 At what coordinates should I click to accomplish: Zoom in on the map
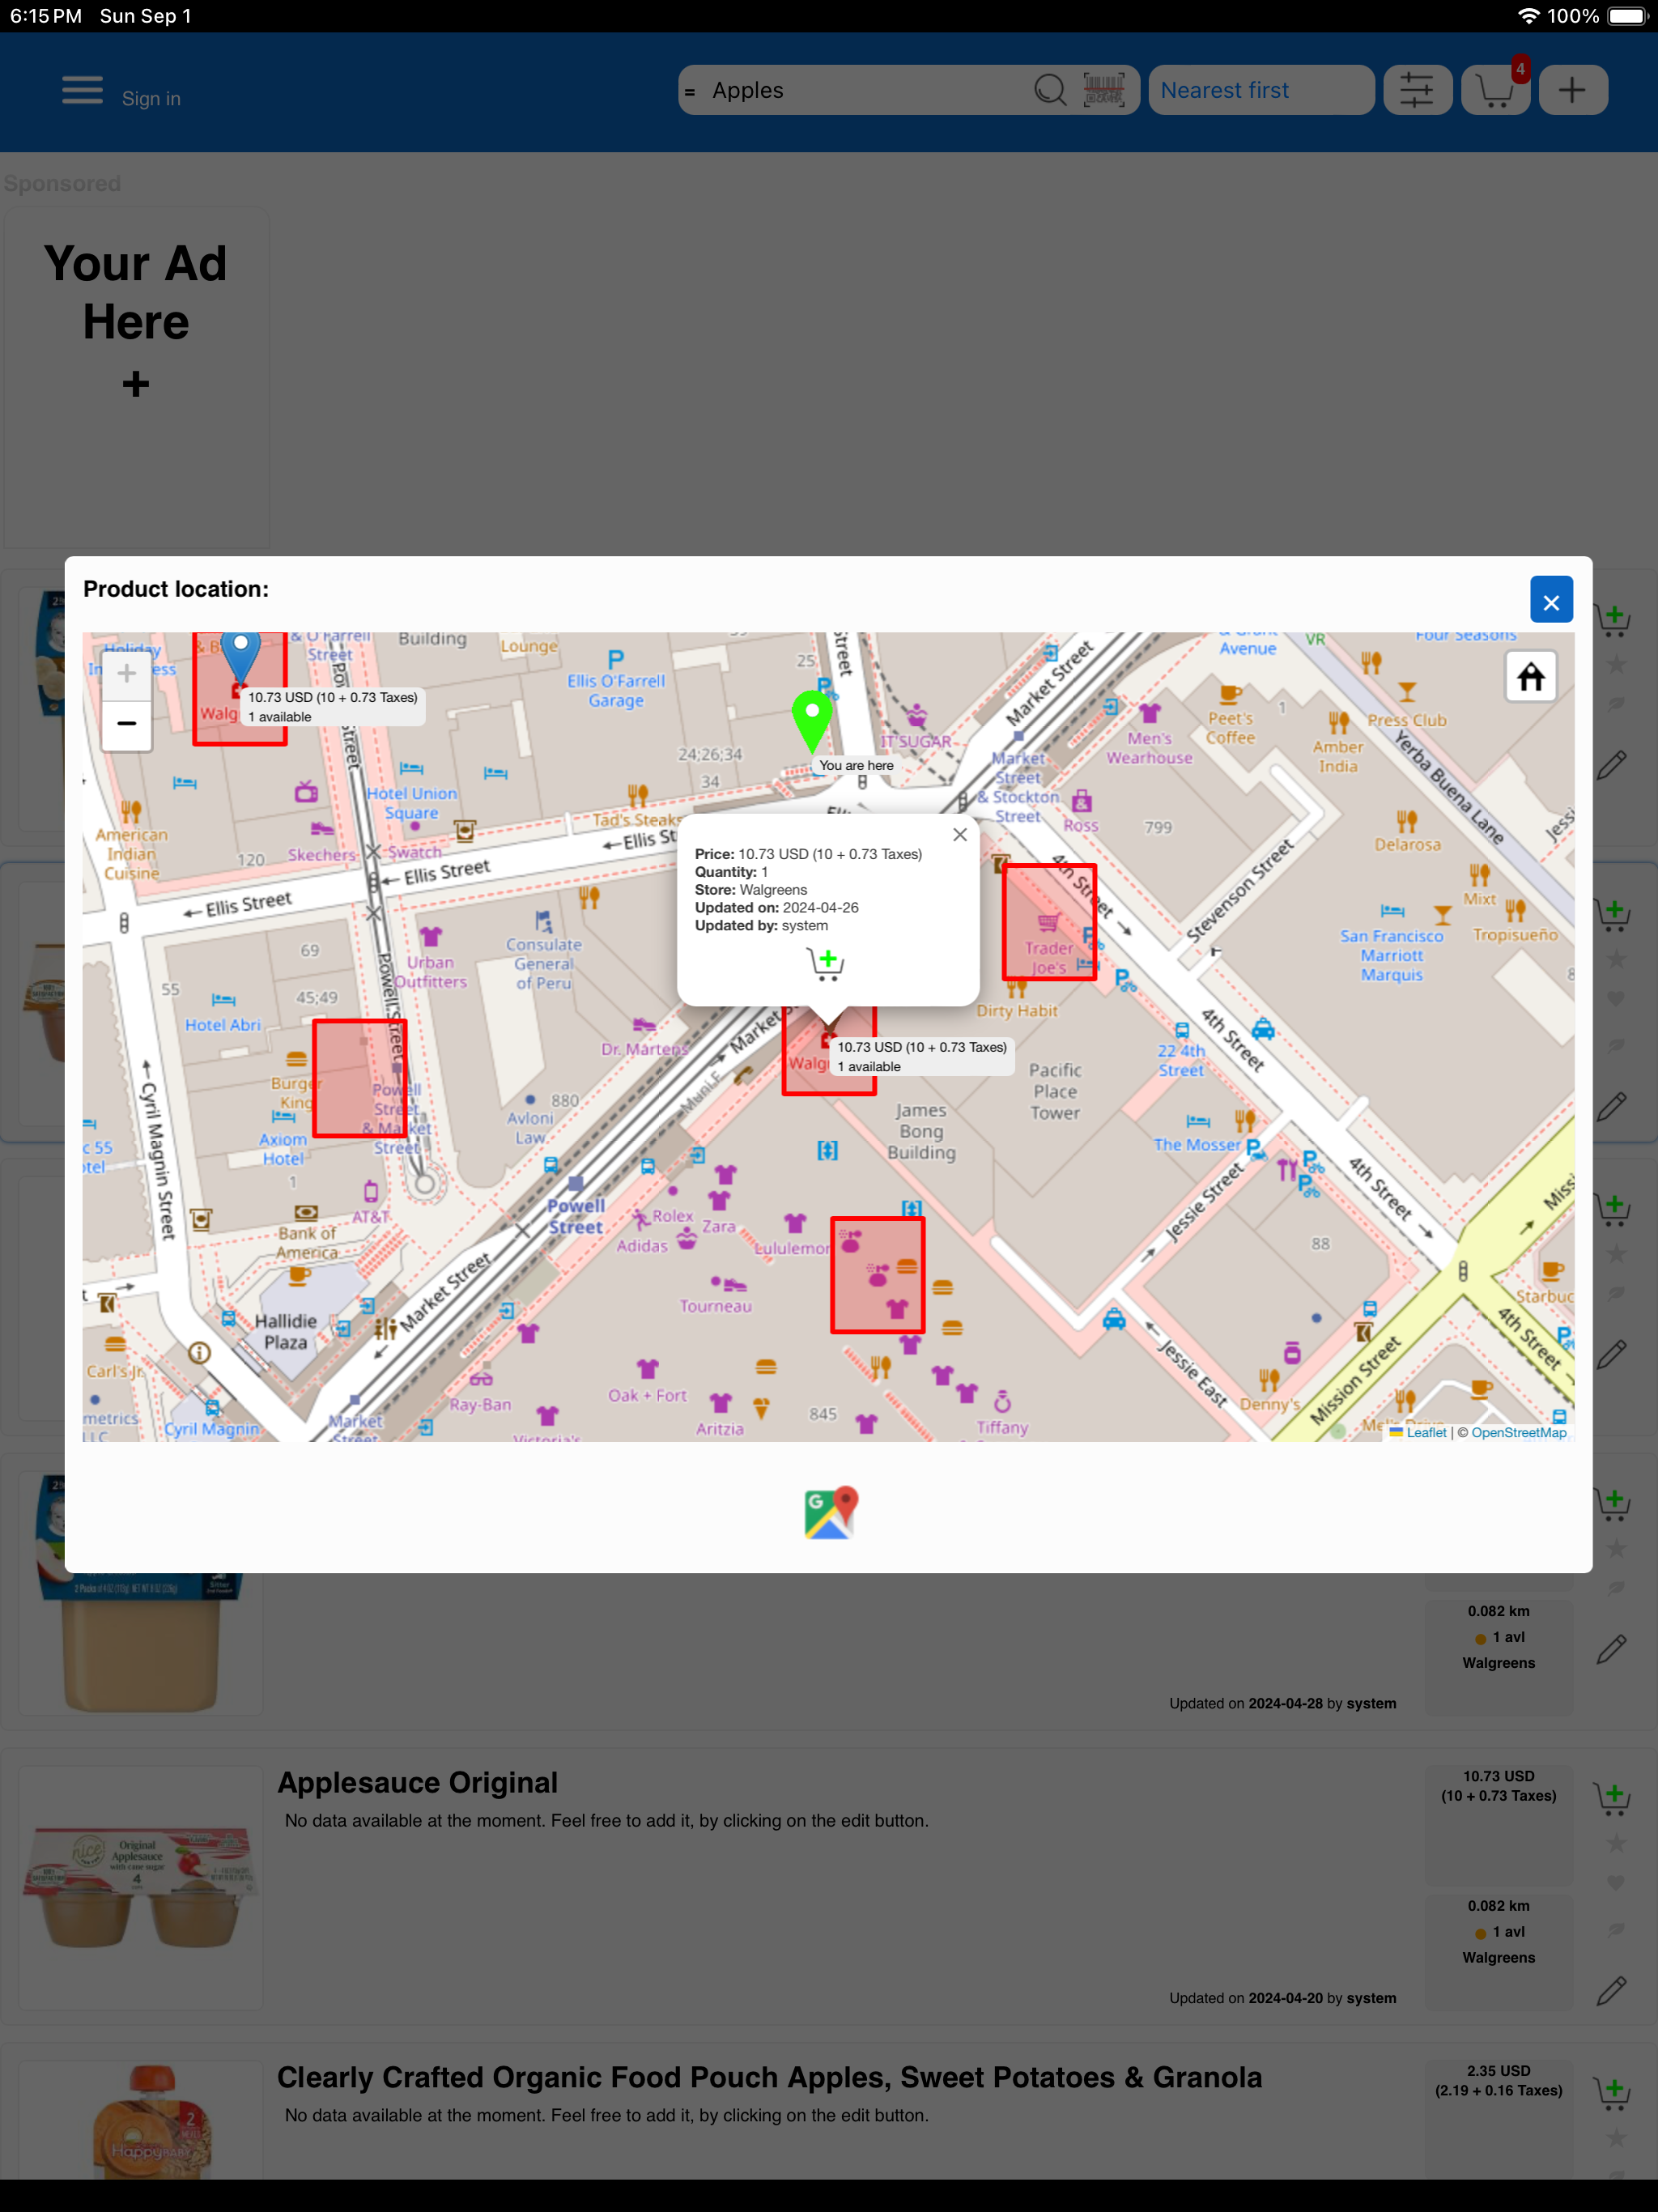[x=127, y=674]
